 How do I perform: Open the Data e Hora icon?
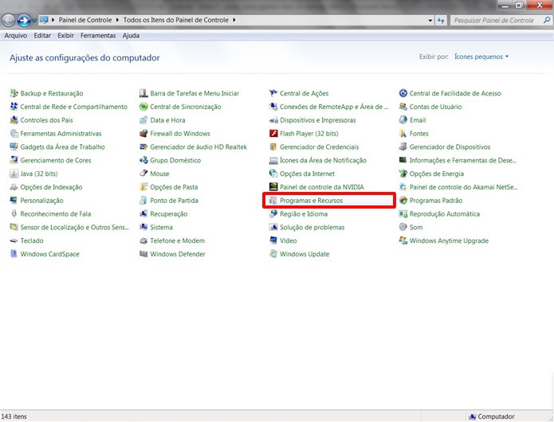[143, 120]
